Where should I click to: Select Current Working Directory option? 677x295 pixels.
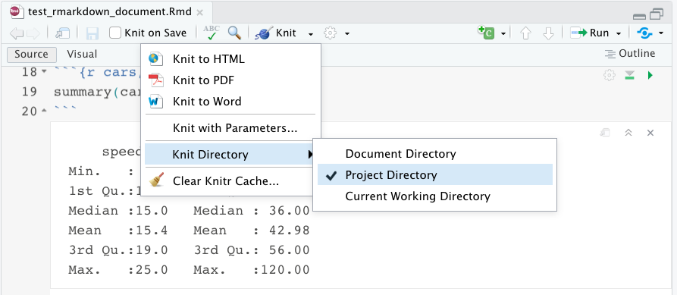coord(435,196)
